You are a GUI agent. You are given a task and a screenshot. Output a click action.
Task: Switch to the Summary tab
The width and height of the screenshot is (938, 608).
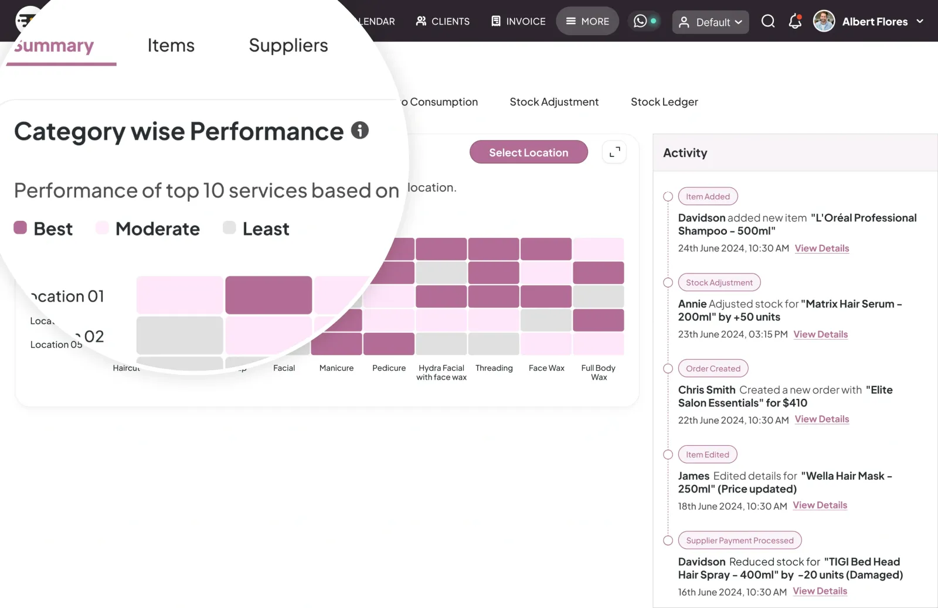[x=54, y=46]
